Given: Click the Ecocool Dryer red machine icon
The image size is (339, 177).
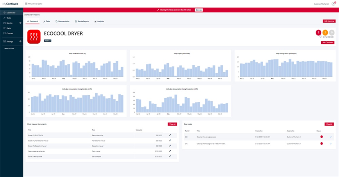Looking at the screenshot, I should click(x=34, y=37).
